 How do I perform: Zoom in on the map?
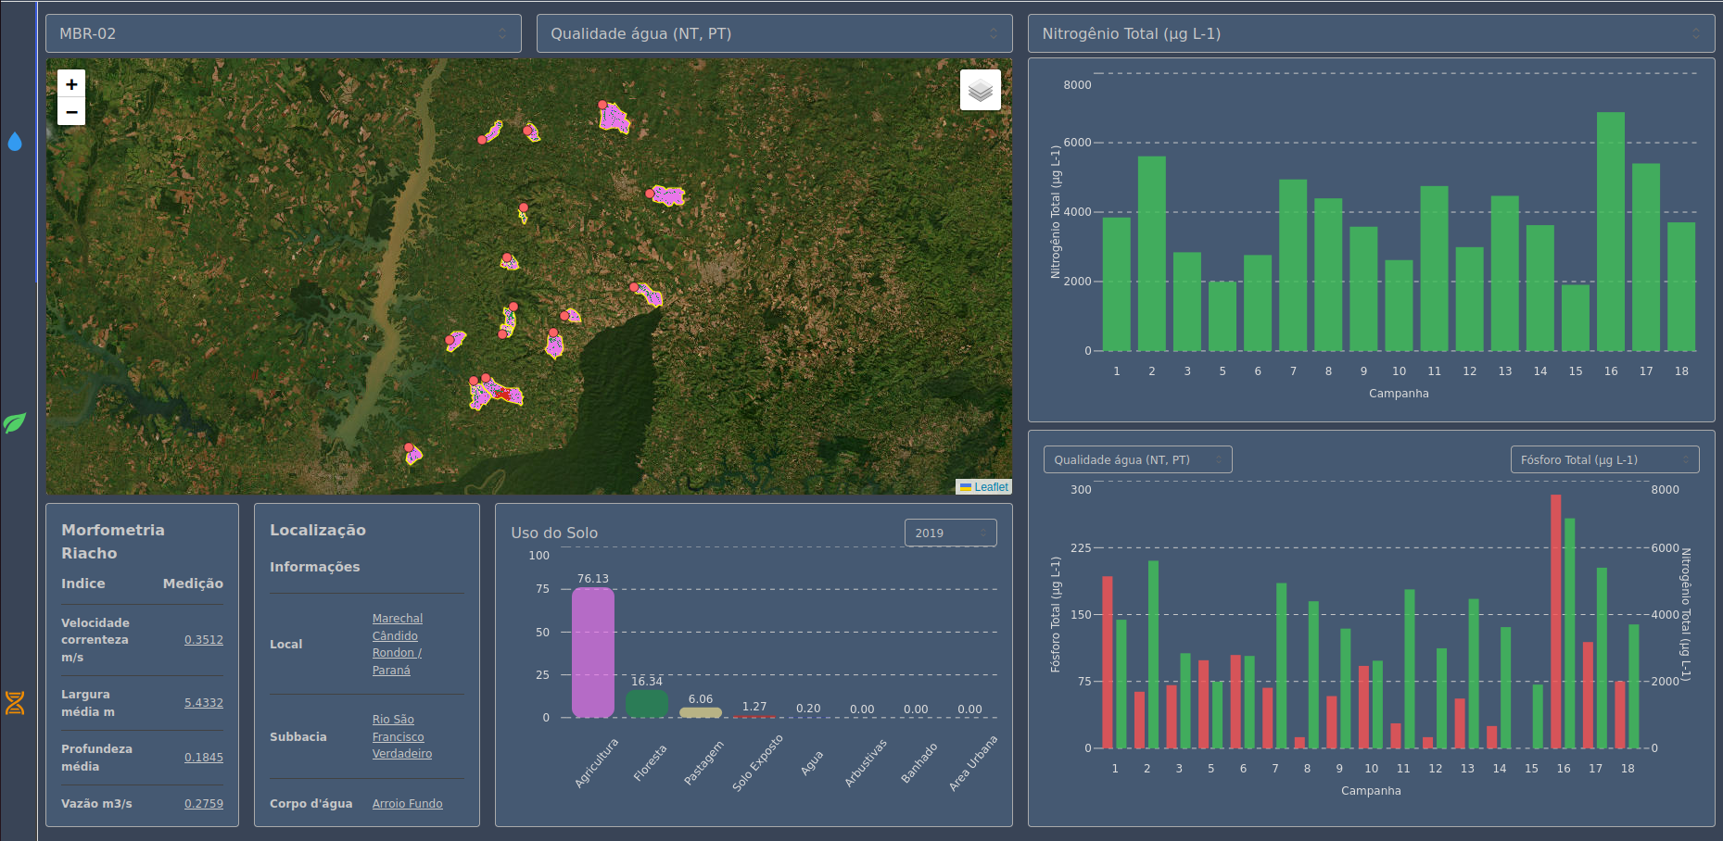tap(71, 84)
